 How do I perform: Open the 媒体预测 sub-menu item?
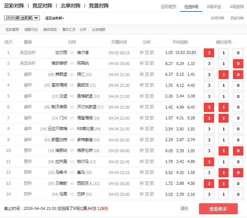50,30
